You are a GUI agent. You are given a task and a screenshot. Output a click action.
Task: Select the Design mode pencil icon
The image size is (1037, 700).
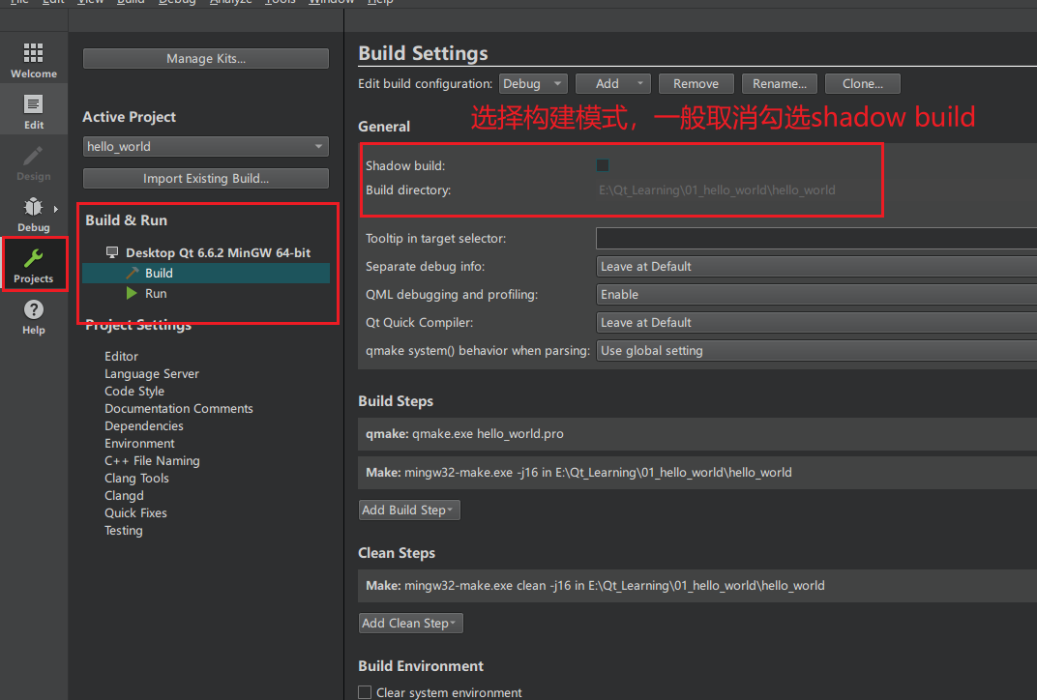(34, 157)
